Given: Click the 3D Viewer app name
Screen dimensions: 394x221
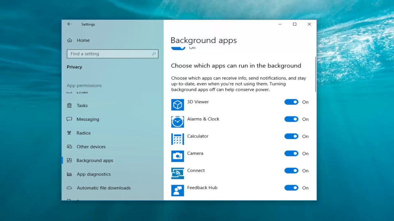Looking at the screenshot, I should point(198,102).
